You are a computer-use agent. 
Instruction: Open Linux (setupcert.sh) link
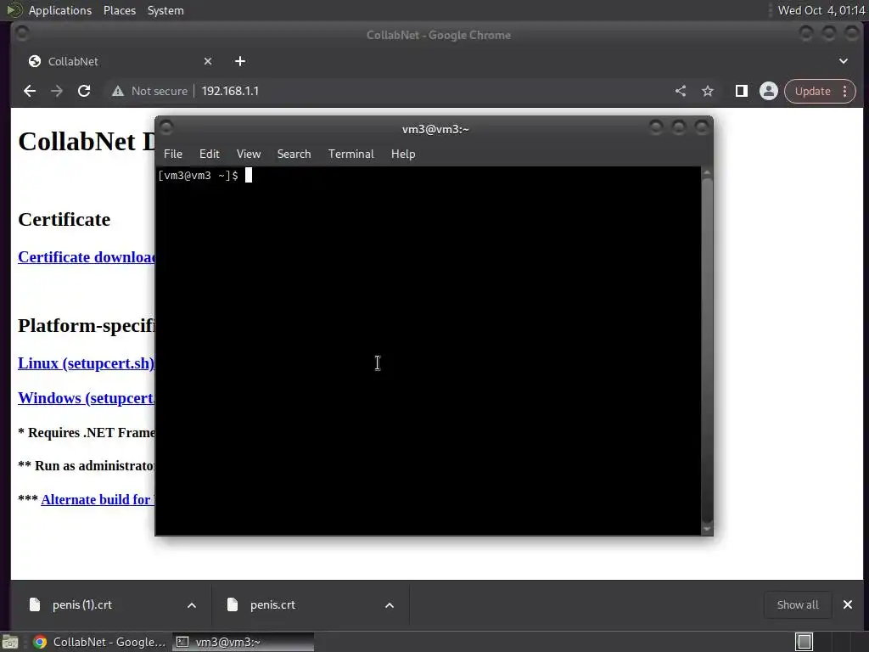(x=87, y=363)
